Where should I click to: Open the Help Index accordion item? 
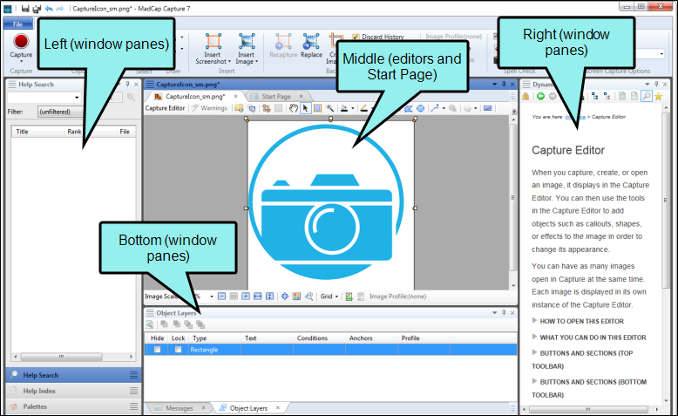point(73,391)
